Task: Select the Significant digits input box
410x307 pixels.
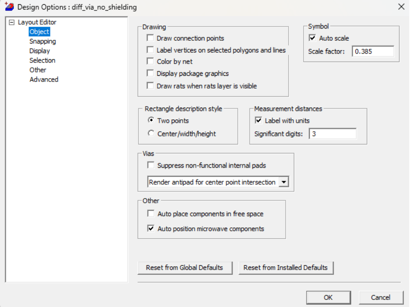Action: click(332, 133)
